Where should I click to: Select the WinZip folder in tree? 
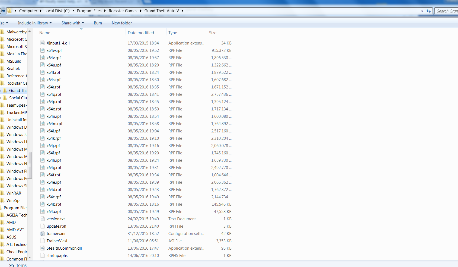click(x=14, y=201)
